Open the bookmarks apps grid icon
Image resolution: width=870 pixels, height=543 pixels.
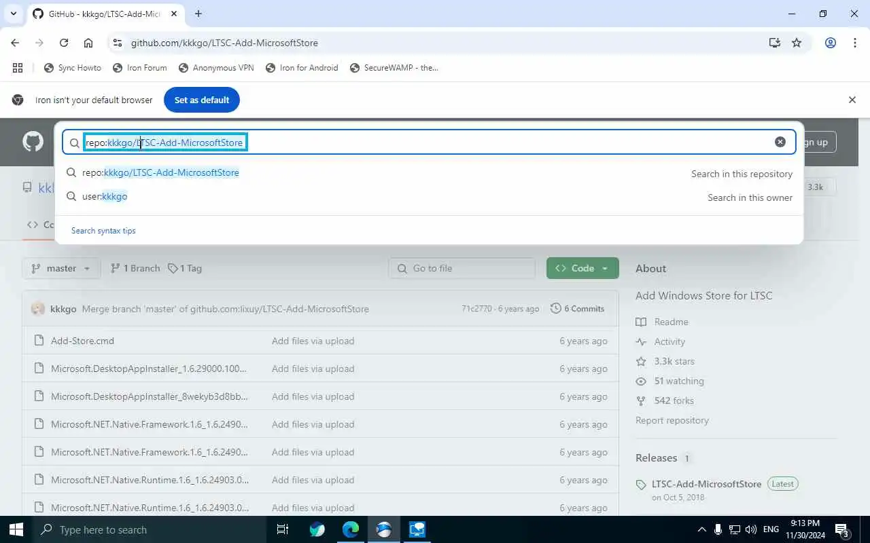(18, 68)
